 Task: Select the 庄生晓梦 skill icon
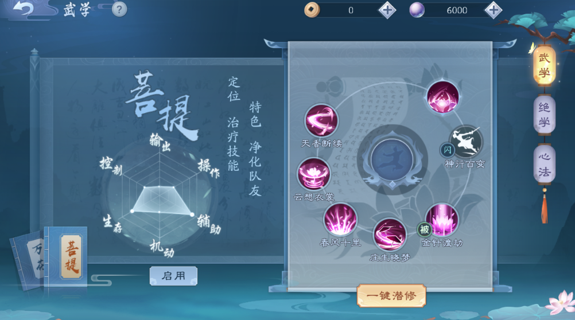click(x=390, y=235)
